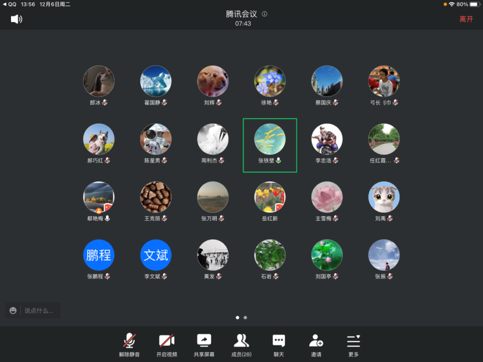This screenshot has width=483, height=362.
Task: Click the meeting info icon beside 腾讯会议
Action: click(x=264, y=14)
